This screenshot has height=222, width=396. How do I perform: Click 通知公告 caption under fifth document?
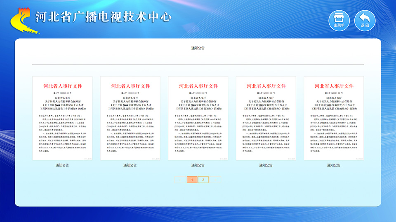click(334, 165)
